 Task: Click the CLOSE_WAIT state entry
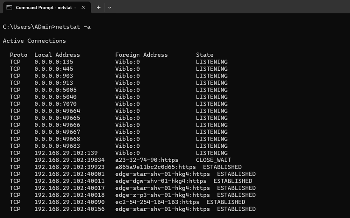coord(213,160)
